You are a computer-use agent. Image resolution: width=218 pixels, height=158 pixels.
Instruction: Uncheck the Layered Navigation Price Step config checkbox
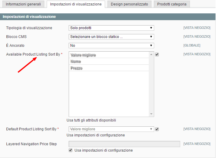pos(71,150)
